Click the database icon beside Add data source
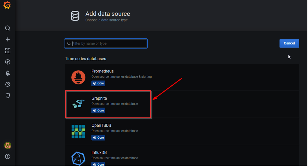 75,16
